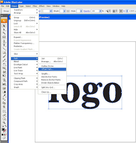Click Outline Stroke in the submenu
The image size is (136, 143).
click(47, 66)
